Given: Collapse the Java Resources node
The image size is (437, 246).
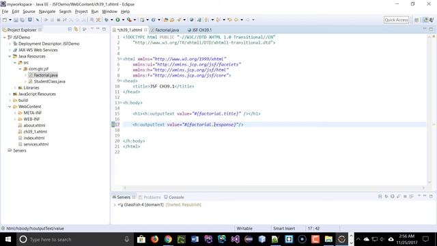Looking at the screenshot, I should (10, 56).
